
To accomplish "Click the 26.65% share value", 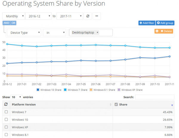I will coord(168,120).
